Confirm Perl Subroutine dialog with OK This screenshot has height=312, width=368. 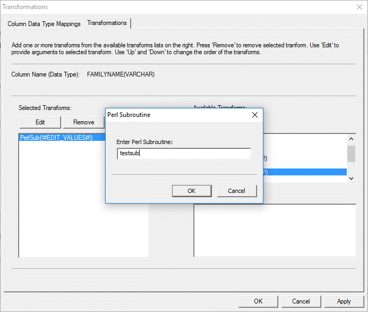coord(192,191)
